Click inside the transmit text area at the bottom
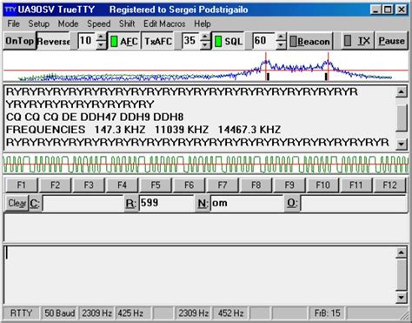This screenshot has width=412, height=323. click(200, 274)
